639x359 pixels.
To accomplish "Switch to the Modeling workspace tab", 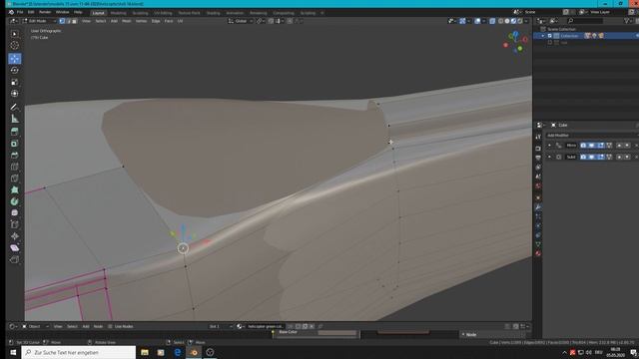I will tap(118, 13).
